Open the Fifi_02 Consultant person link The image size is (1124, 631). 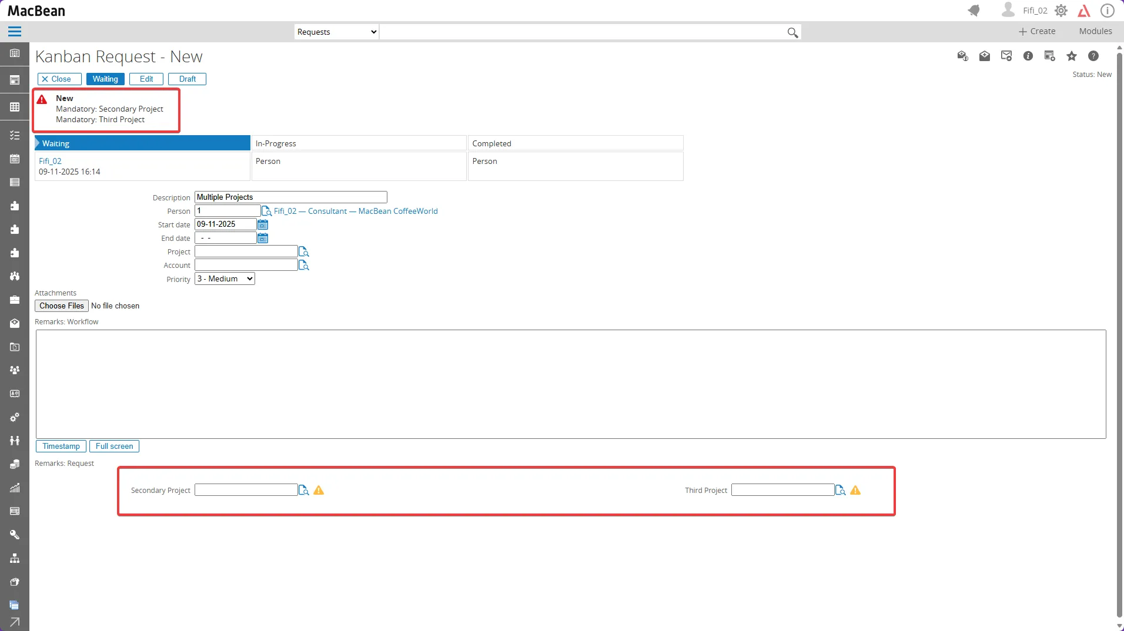pos(356,212)
